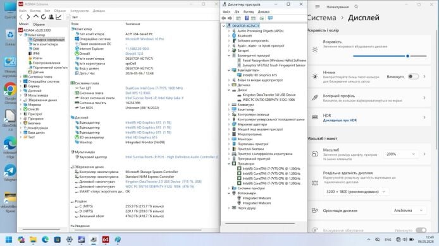Select first Integrated Webcam device
The height and width of the screenshot is (246, 439).
(256, 198)
